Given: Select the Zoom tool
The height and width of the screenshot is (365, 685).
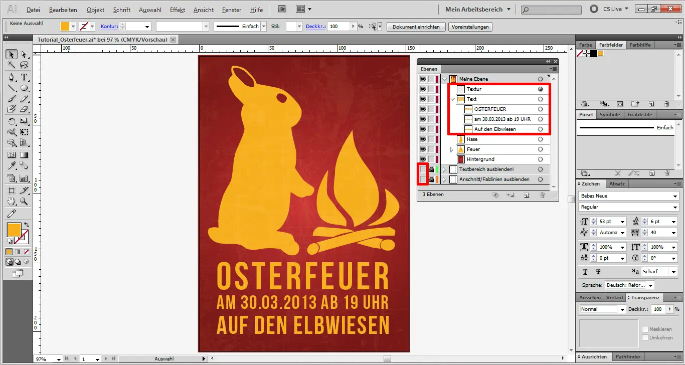Looking at the screenshot, I should coord(24,202).
